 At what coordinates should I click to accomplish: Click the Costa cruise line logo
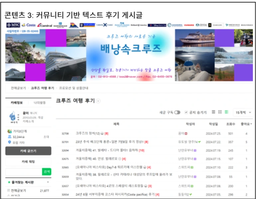29,25
